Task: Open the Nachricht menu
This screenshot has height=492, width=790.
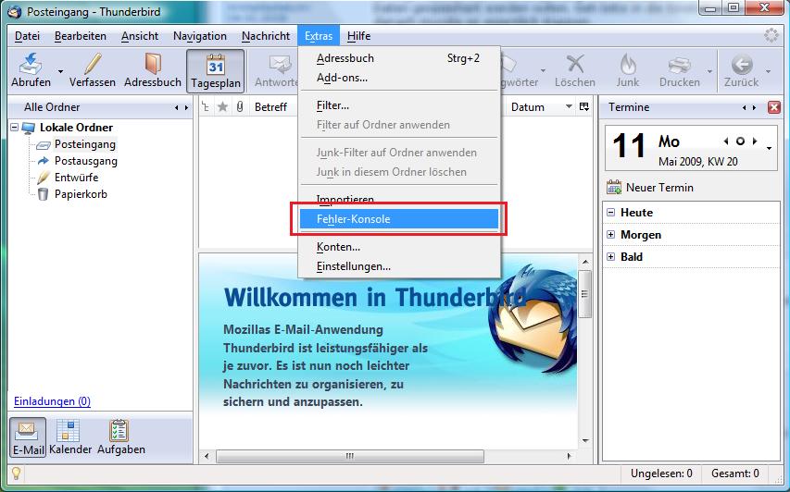Action: click(x=266, y=36)
